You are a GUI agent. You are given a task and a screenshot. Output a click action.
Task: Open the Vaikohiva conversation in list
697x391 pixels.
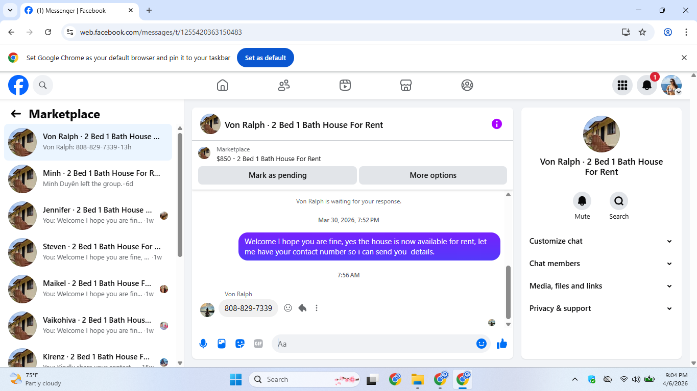click(x=88, y=325)
